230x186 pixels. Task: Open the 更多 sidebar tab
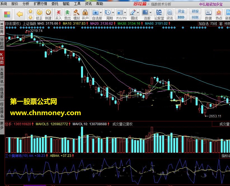2,127
